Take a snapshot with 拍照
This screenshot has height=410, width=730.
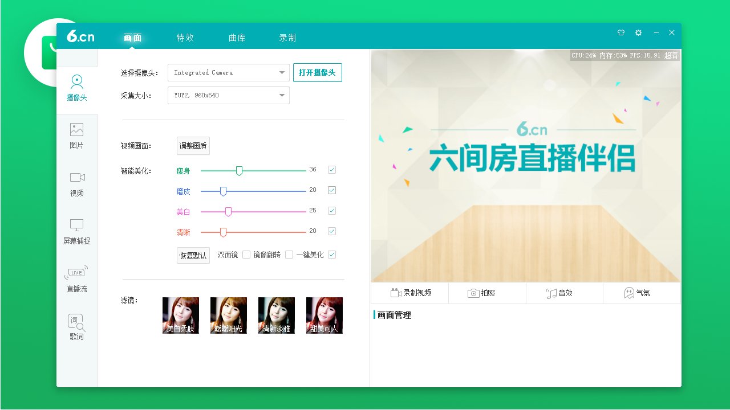pyautogui.click(x=487, y=293)
